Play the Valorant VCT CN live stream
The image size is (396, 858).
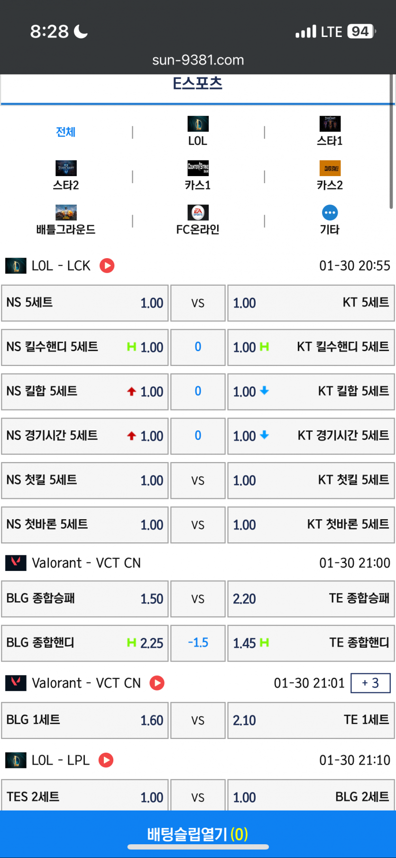click(157, 683)
